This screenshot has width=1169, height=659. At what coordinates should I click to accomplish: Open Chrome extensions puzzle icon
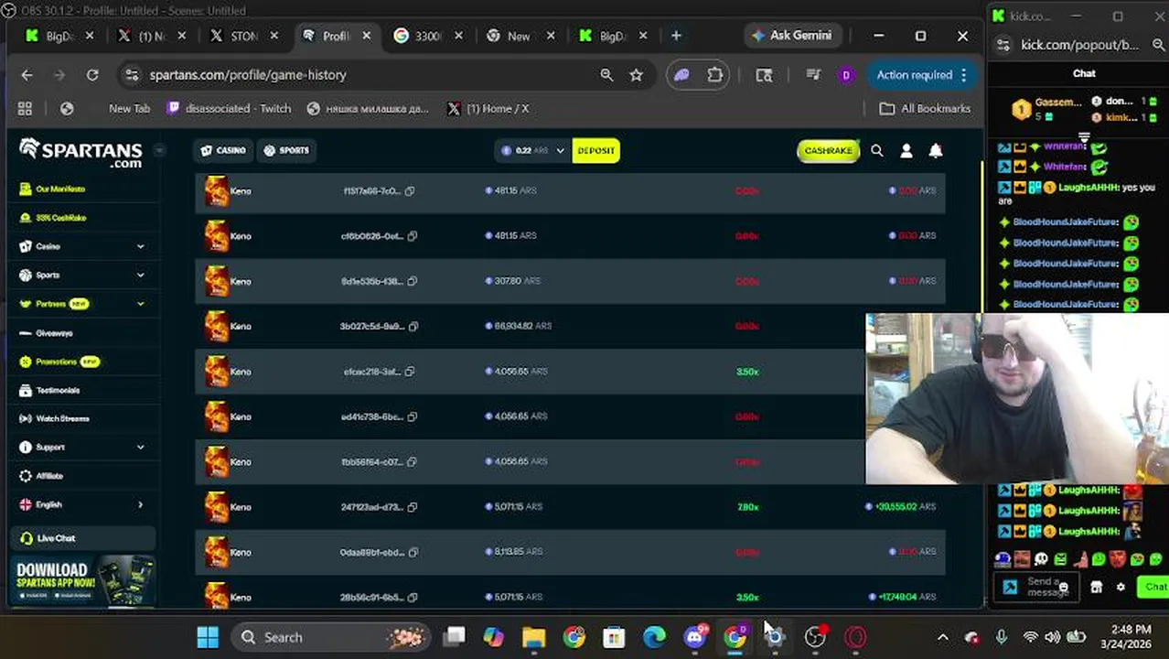click(x=715, y=75)
